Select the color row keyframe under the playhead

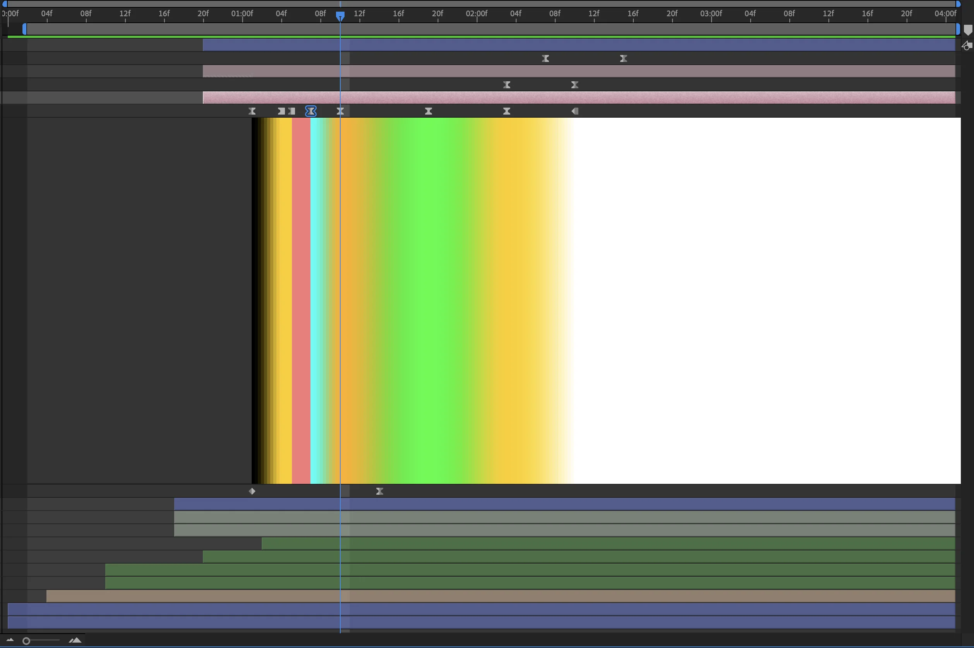click(x=340, y=111)
